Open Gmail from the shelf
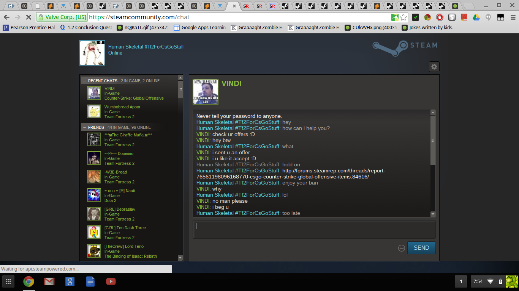This screenshot has height=291, width=519. 49,282
